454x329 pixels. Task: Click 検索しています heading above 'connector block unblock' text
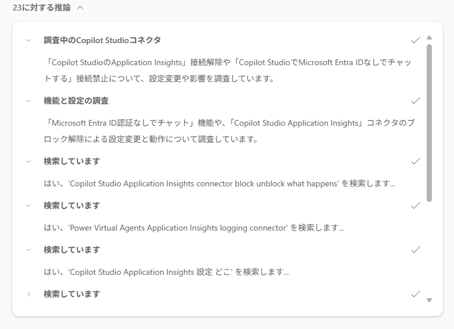(72, 161)
